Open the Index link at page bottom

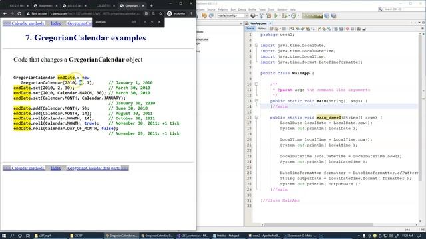pos(55,168)
